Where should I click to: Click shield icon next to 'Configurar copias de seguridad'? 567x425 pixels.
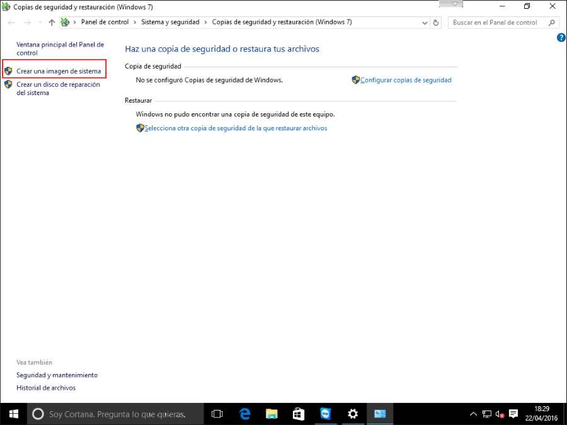355,80
